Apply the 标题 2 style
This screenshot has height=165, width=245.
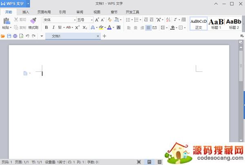(234, 24)
